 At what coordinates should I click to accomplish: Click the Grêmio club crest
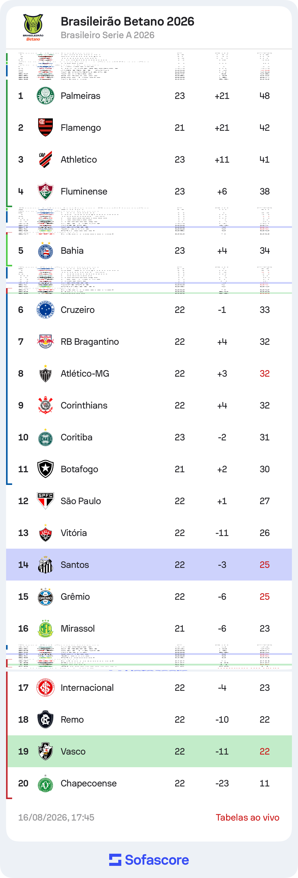click(45, 596)
